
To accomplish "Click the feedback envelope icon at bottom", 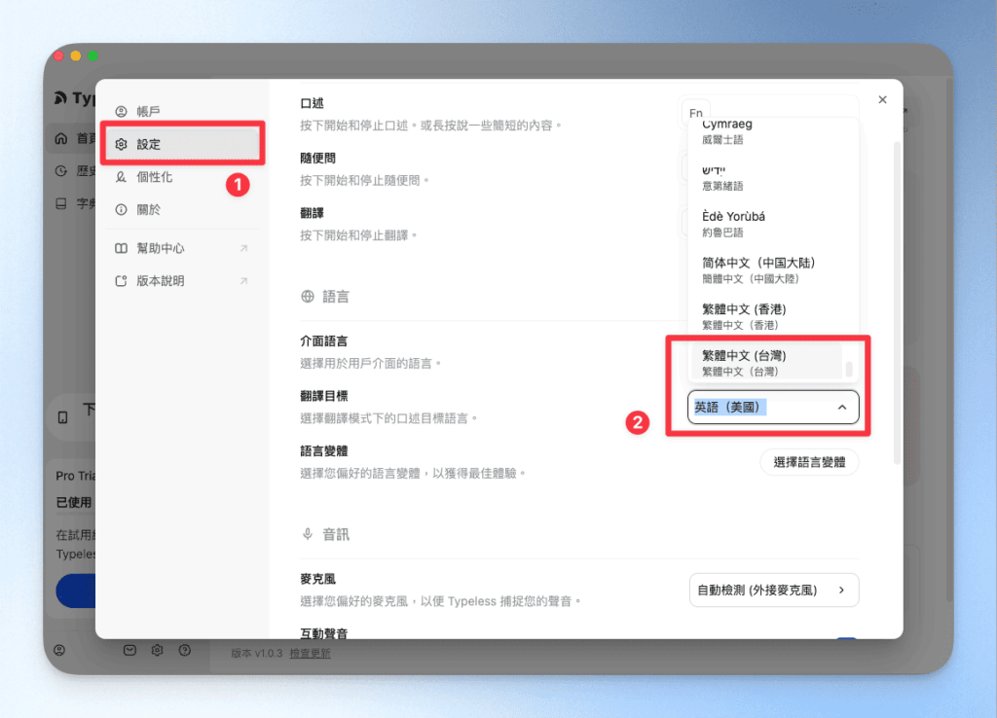I will click(129, 650).
